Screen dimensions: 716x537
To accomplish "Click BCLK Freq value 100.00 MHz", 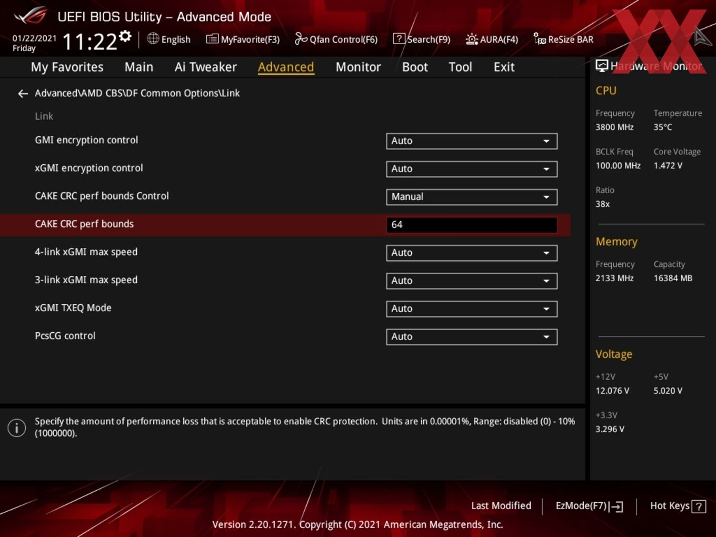I will pos(618,165).
